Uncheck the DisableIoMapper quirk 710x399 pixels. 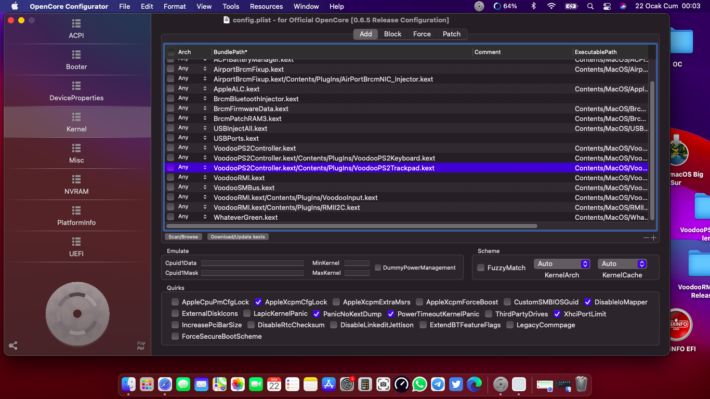coord(588,302)
